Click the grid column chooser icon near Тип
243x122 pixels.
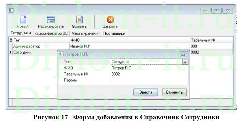(x=11, y=40)
